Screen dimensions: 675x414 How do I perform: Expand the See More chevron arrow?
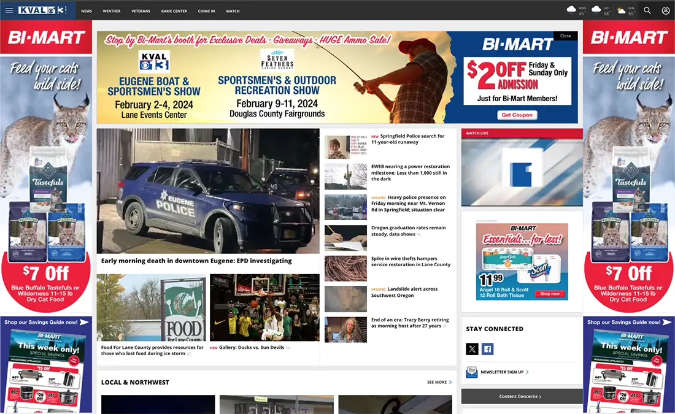(x=450, y=382)
